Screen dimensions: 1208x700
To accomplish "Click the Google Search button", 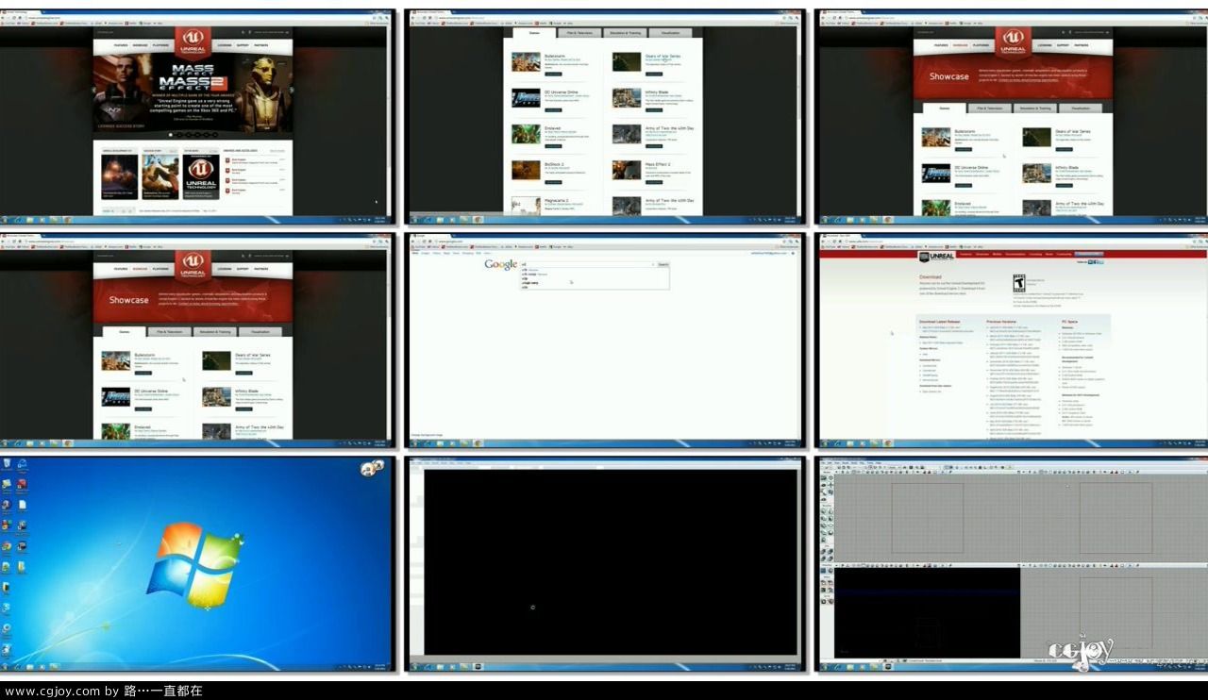I will tap(663, 264).
